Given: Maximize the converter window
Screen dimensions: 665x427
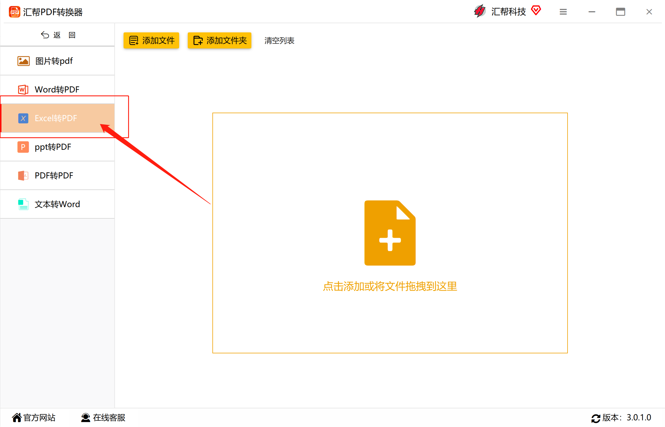Looking at the screenshot, I should point(621,12).
